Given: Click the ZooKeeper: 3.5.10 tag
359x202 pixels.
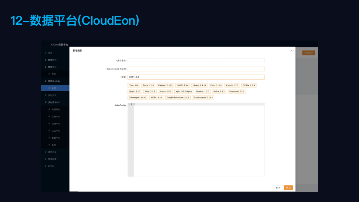Looking at the screenshot, I should click(x=138, y=98).
